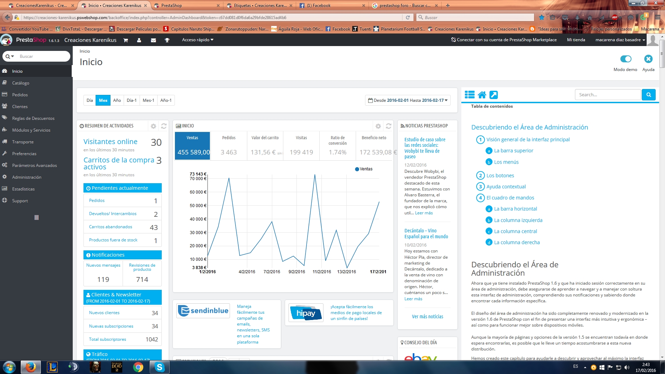Screen dimensions: 665x374
Task: Expand the Acceso rápido dropdown
Action: point(197,40)
